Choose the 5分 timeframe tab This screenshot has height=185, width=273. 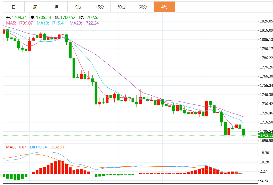coord(78,7)
